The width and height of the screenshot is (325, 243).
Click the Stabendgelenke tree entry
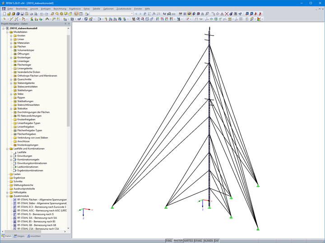coord(26,83)
